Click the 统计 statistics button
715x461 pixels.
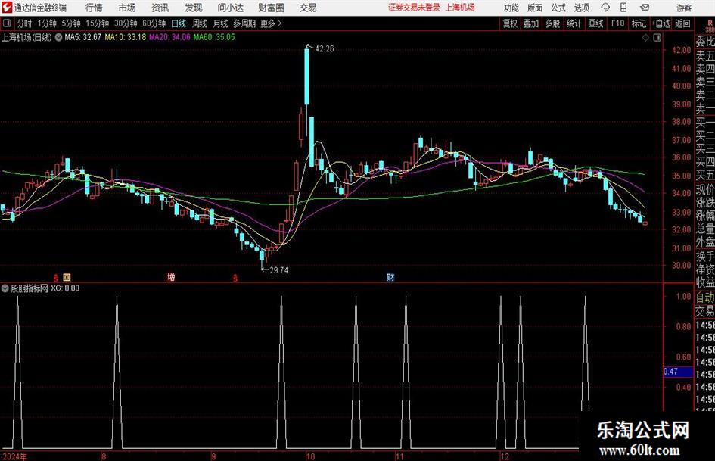(574, 23)
